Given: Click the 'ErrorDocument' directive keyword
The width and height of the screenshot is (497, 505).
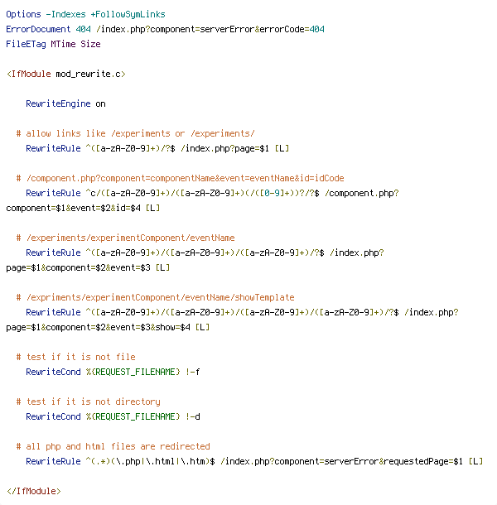Looking at the screenshot, I should [38, 29].
